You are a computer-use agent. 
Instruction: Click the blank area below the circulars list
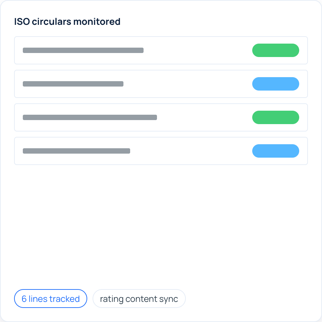pos(161,226)
